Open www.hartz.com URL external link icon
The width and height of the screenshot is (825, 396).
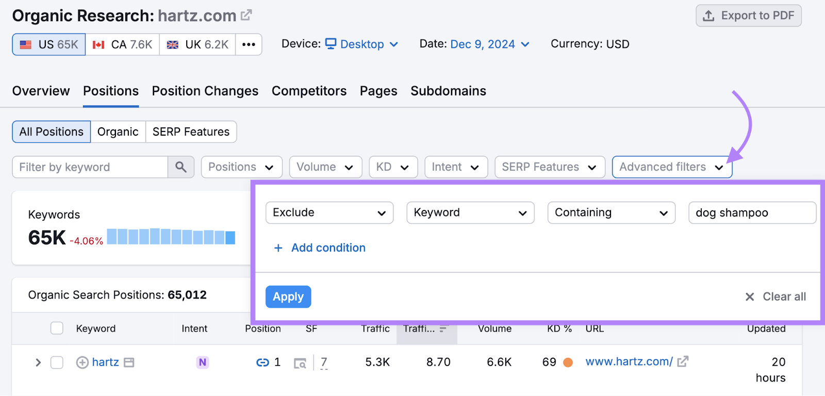(683, 361)
